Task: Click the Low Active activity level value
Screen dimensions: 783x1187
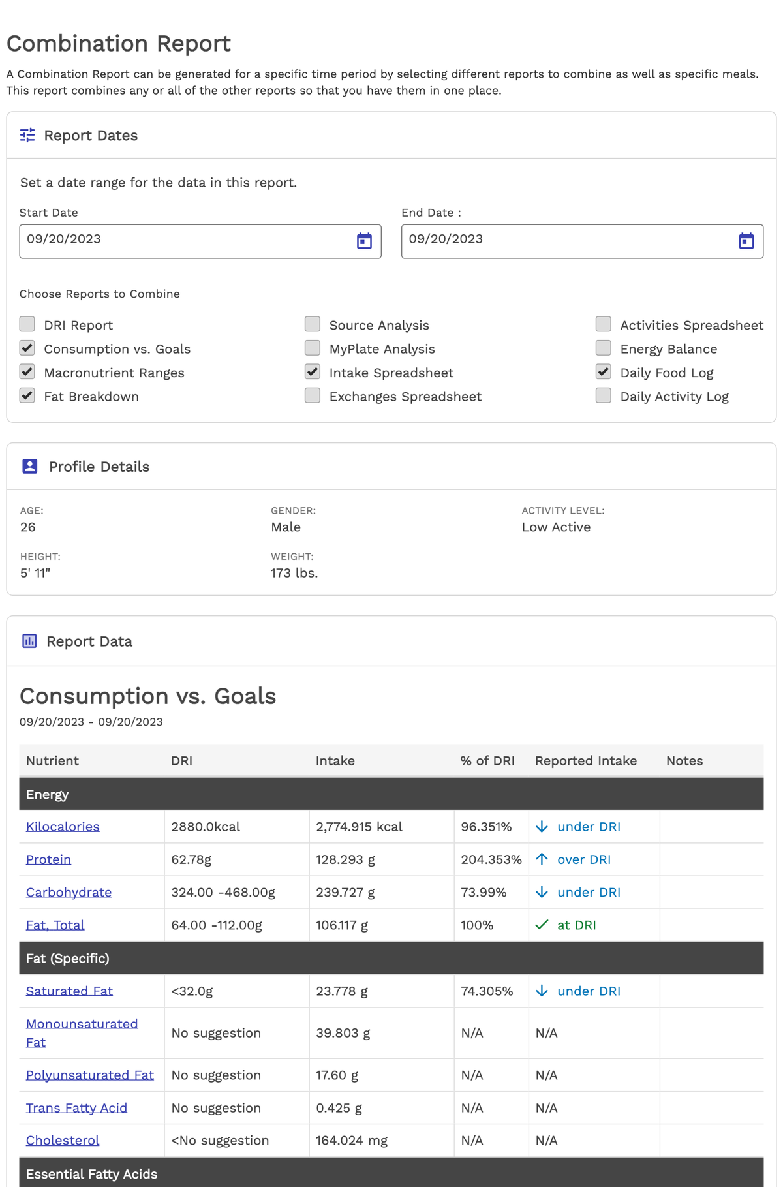Action: tap(556, 527)
